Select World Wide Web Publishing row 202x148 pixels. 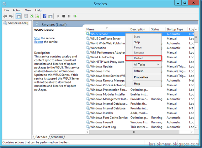[140, 43]
